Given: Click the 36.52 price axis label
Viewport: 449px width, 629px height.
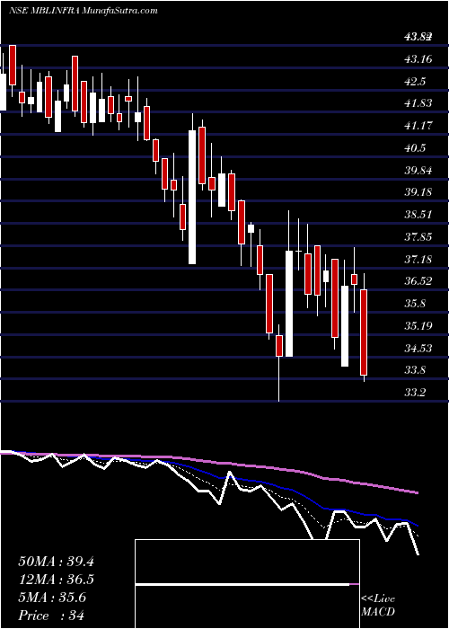Looking at the screenshot, I should pos(418,281).
